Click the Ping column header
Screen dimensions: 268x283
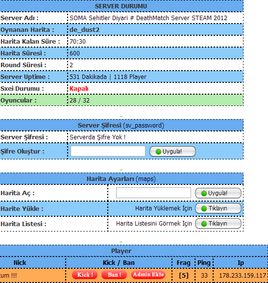[x=204, y=263]
